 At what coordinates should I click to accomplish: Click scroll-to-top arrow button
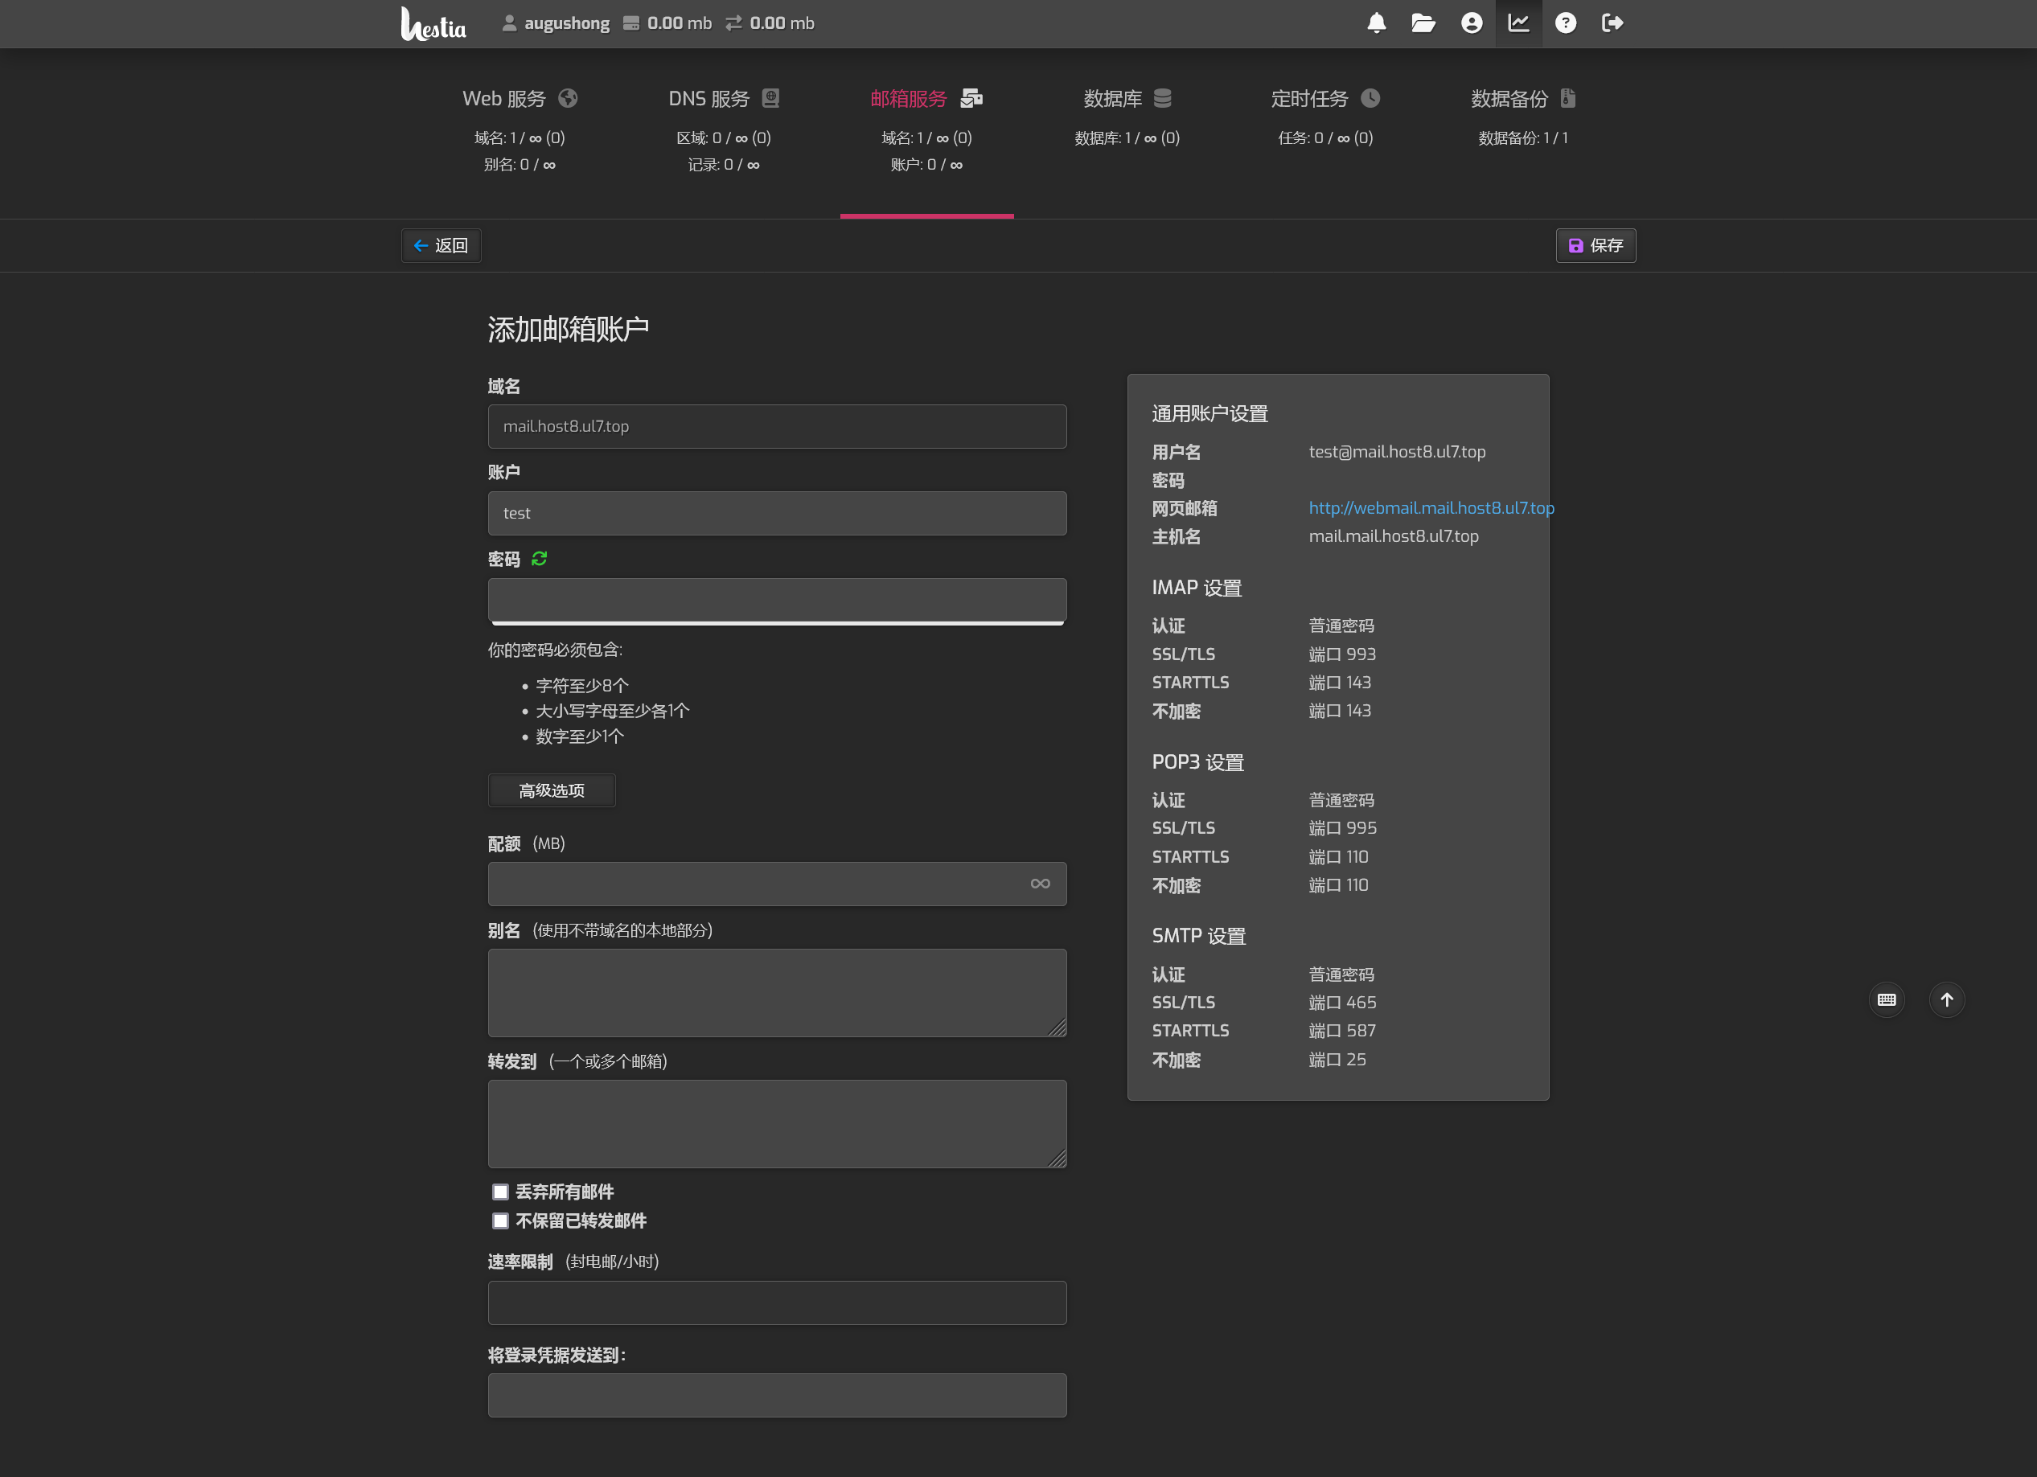[1946, 999]
